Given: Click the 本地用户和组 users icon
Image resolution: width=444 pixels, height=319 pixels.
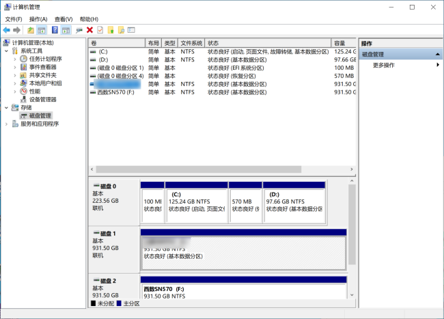Looking at the screenshot, I should [23, 83].
